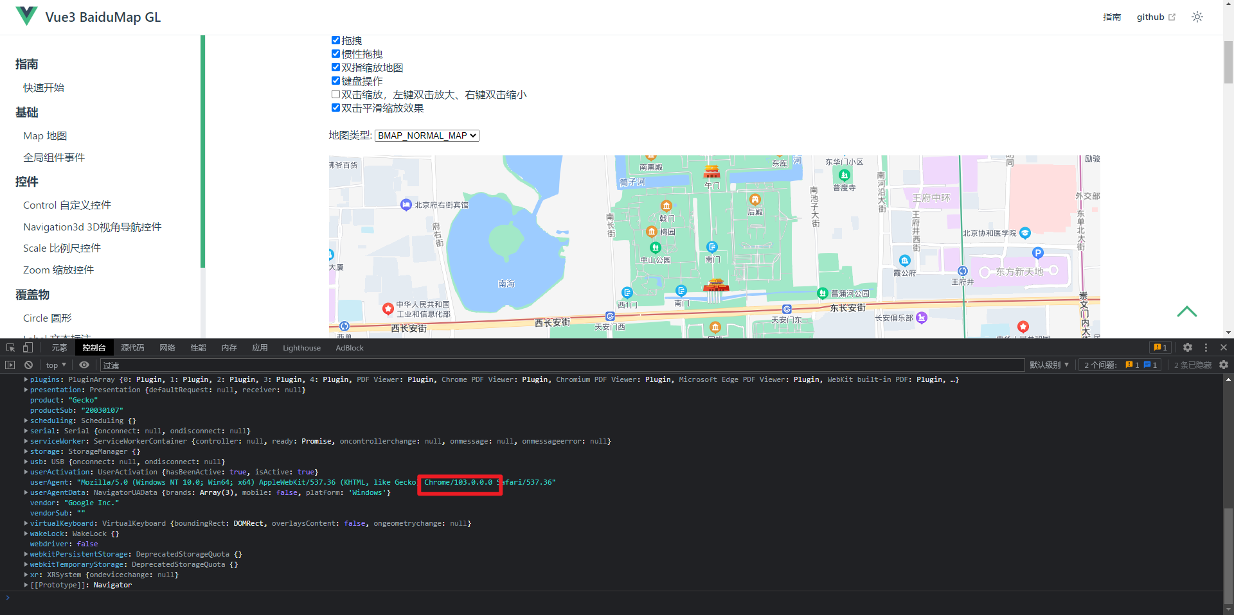Toggle the site dark mode sun icon
The height and width of the screenshot is (615, 1234).
pyautogui.click(x=1197, y=17)
